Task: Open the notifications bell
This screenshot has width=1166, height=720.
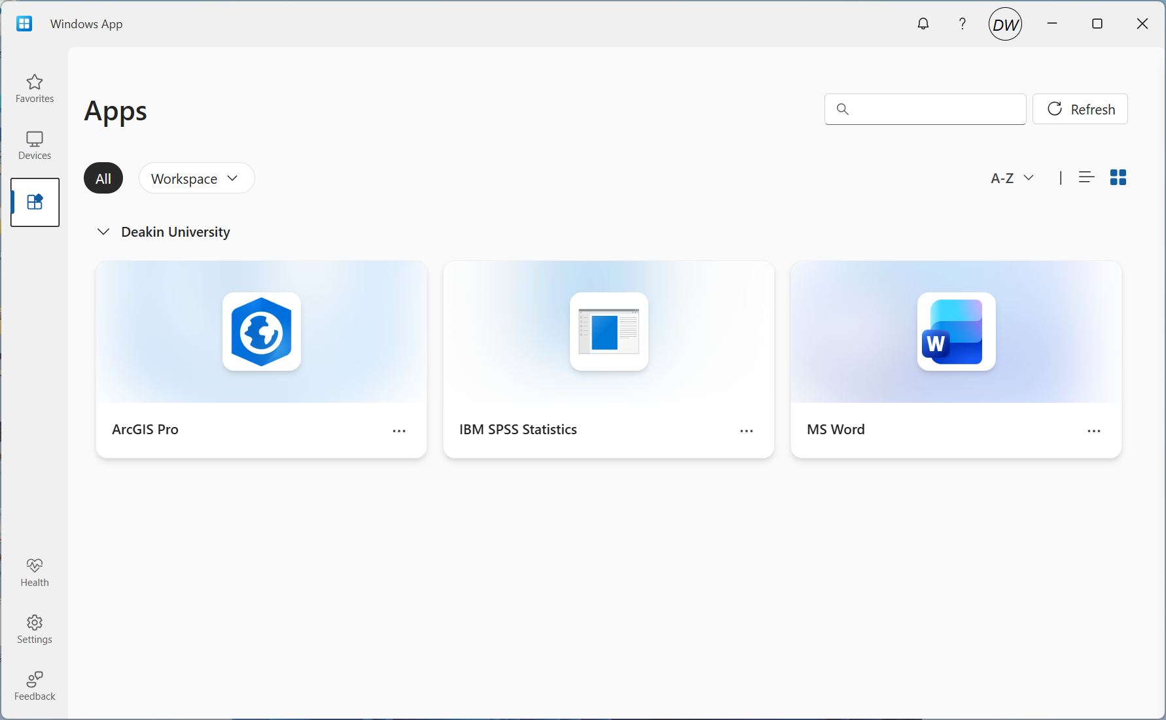Action: pyautogui.click(x=923, y=24)
